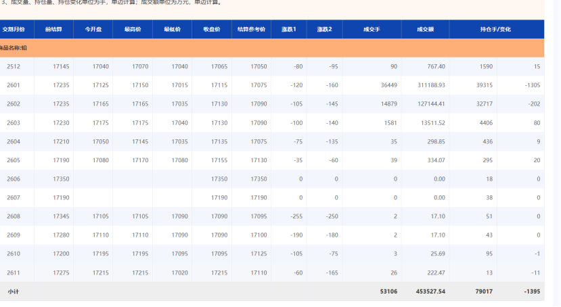Click the 结算参考价 column header
The width and height of the screenshot is (561, 307).
point(251,30)
